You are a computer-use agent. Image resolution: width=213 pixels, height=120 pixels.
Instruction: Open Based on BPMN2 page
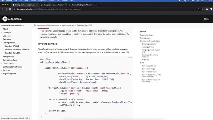pos(12,46)
